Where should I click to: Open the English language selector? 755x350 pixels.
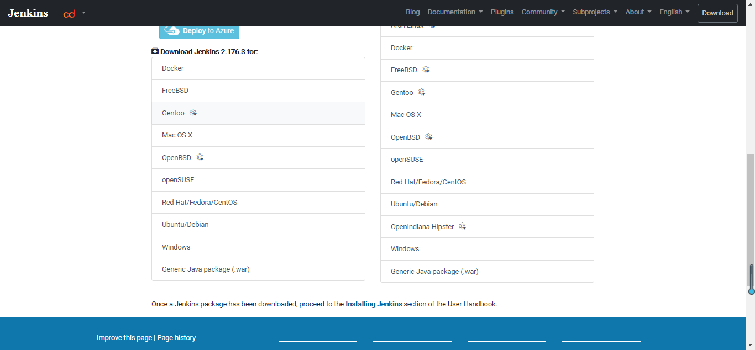(674, 12)
